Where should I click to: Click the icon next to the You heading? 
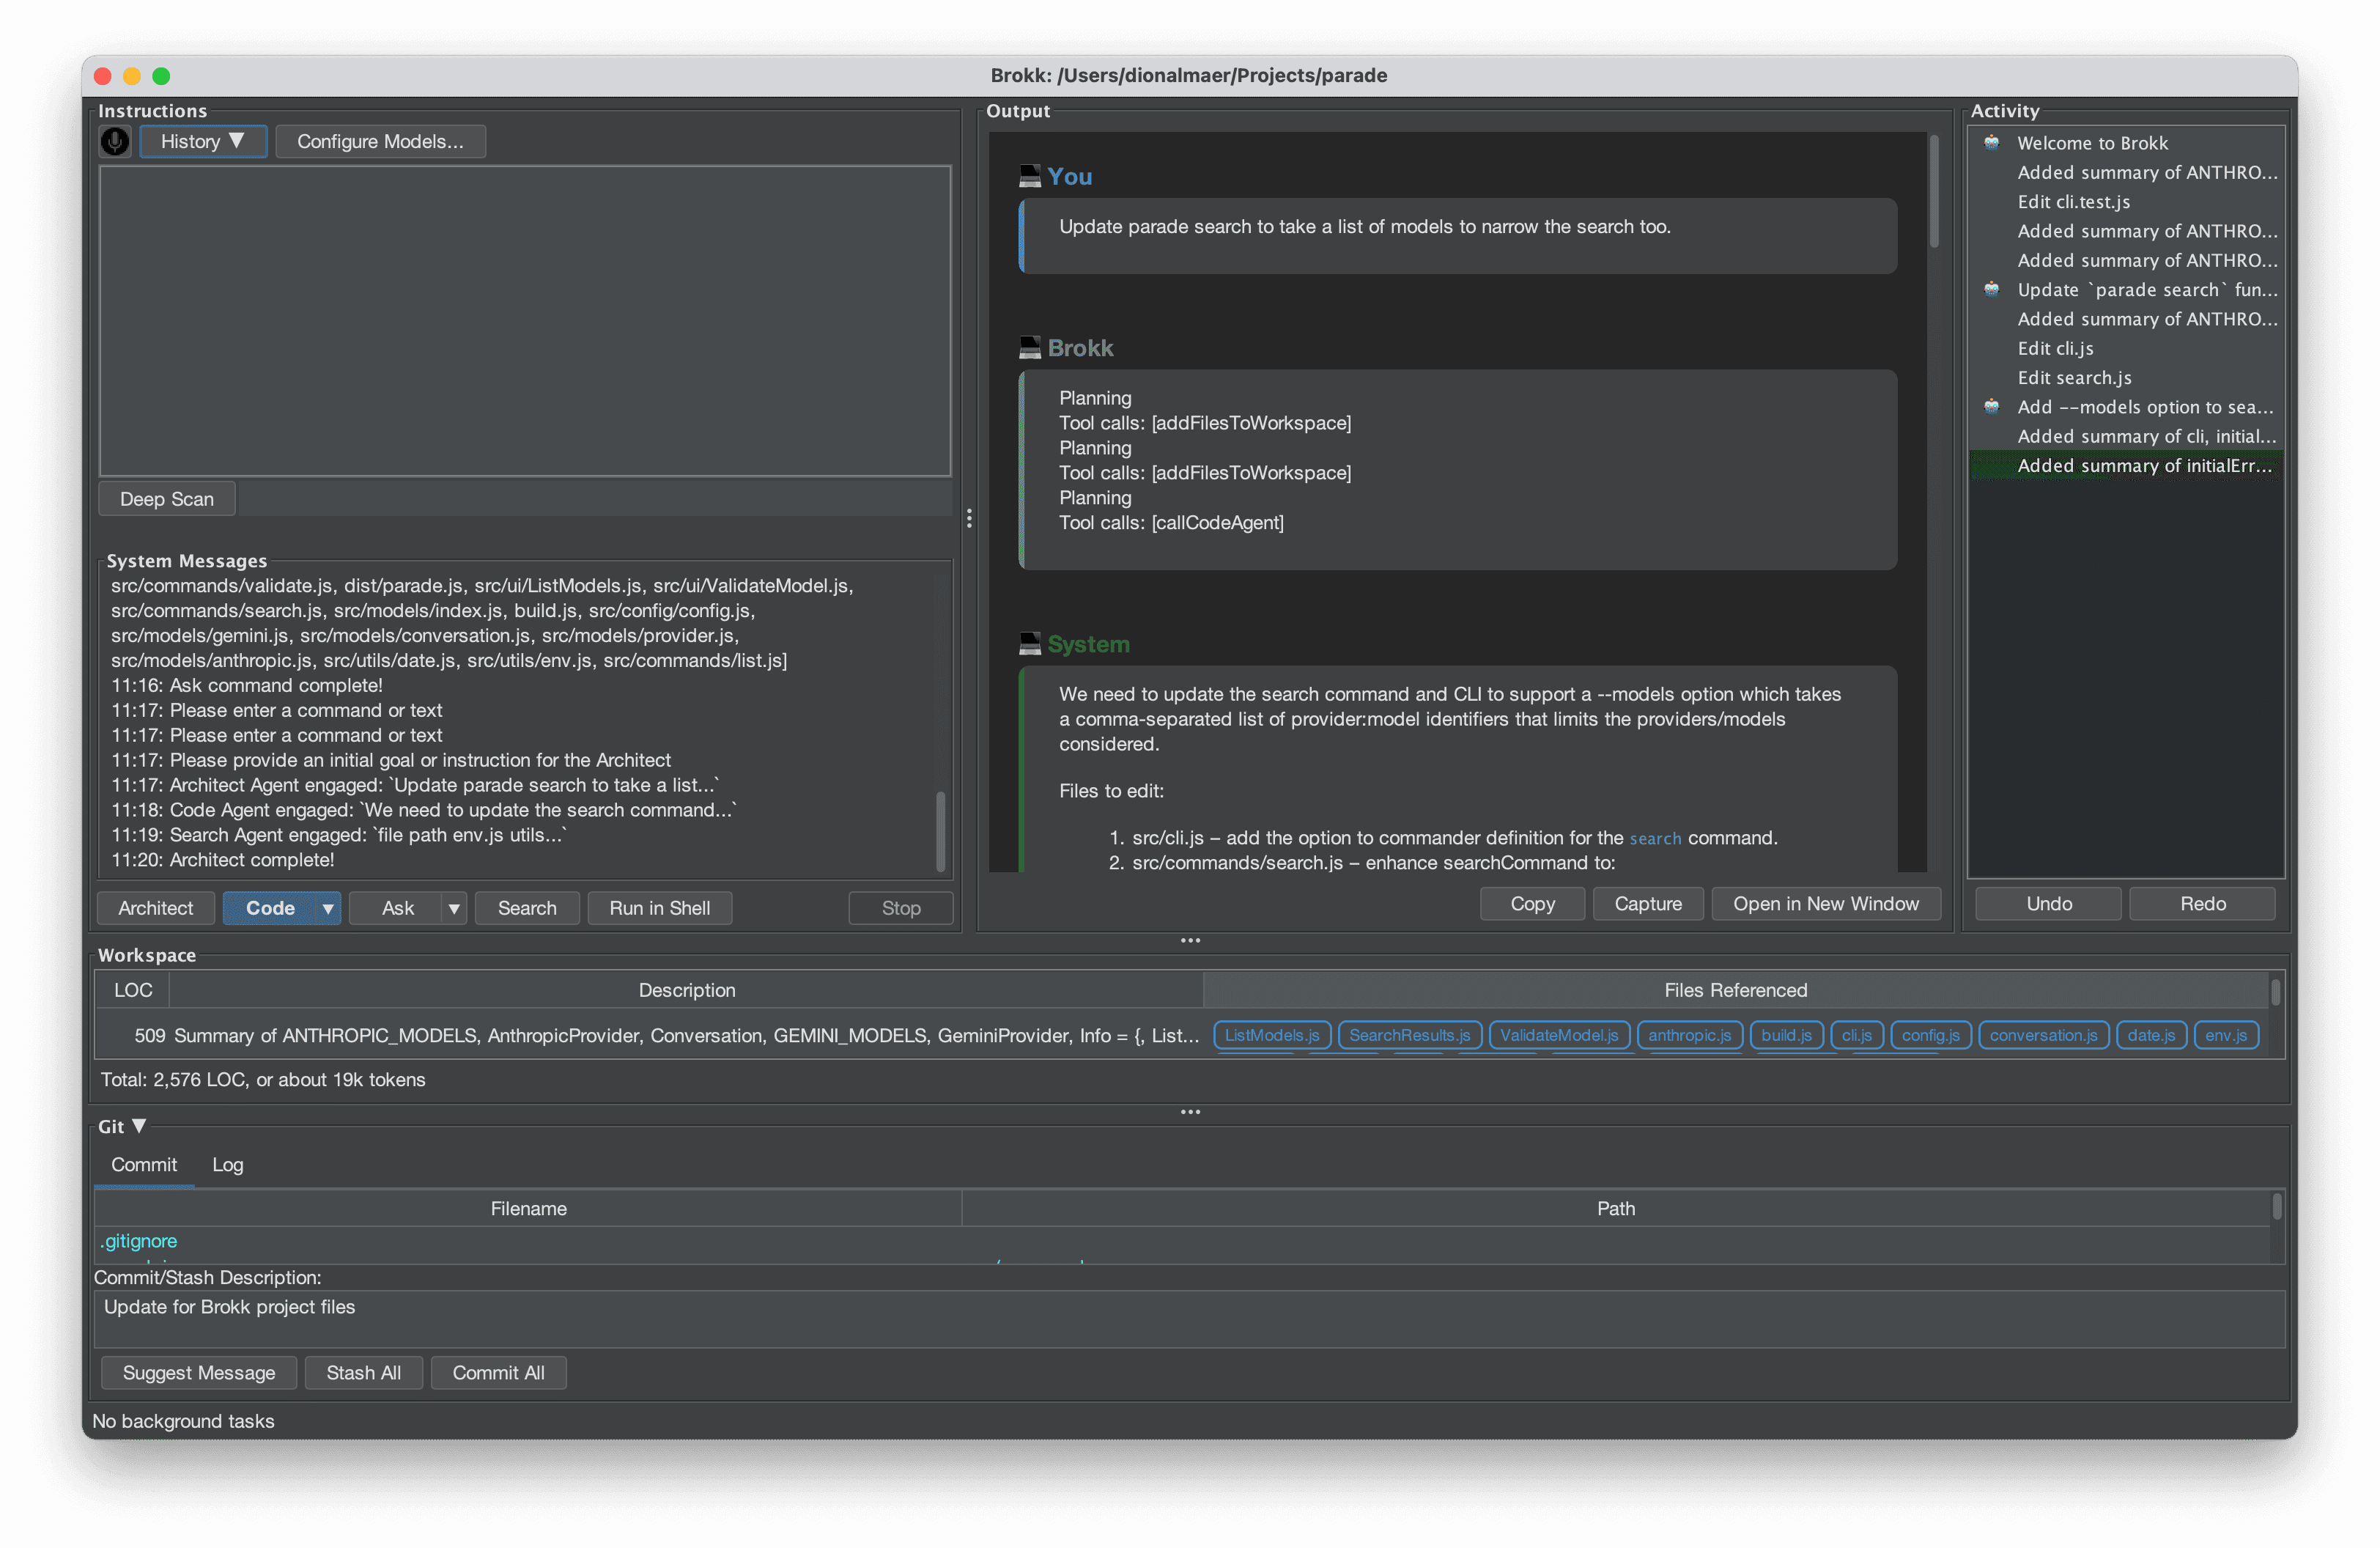[1029, 177]
